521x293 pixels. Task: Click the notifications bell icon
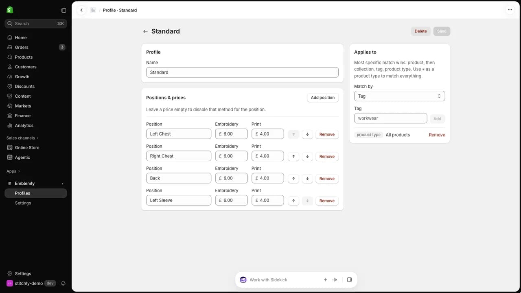[x=63, y=283]
